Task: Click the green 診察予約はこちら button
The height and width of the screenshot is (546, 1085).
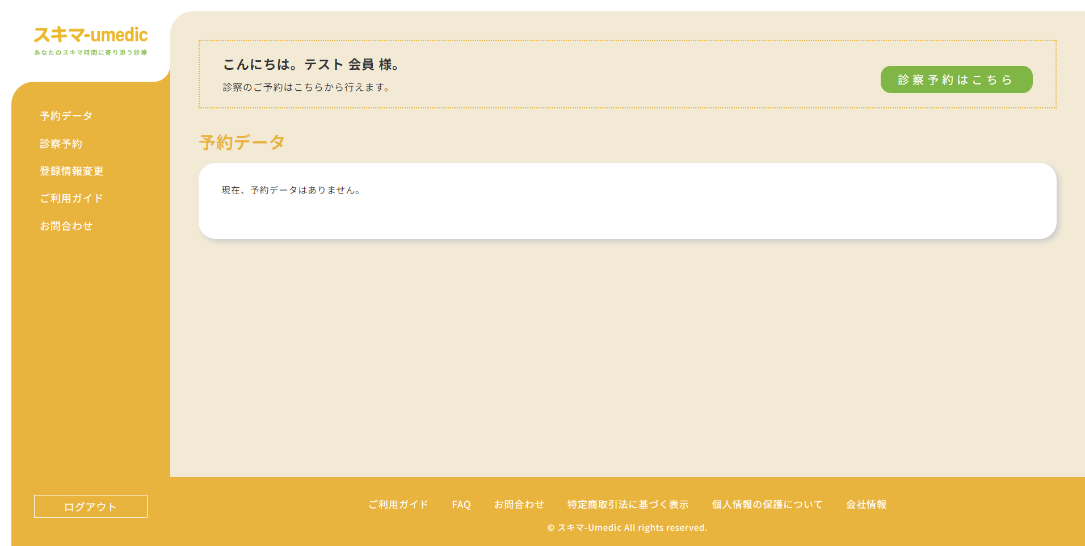Action: tap(956, 79)
